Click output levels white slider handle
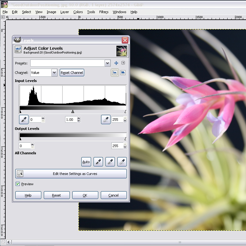 click(125, 139)
